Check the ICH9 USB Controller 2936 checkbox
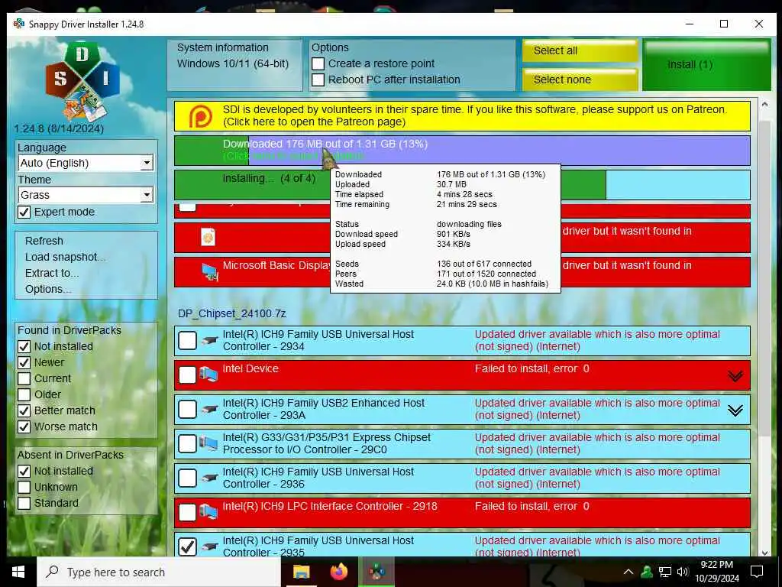 pyautogui.click(x=188, y=478)
